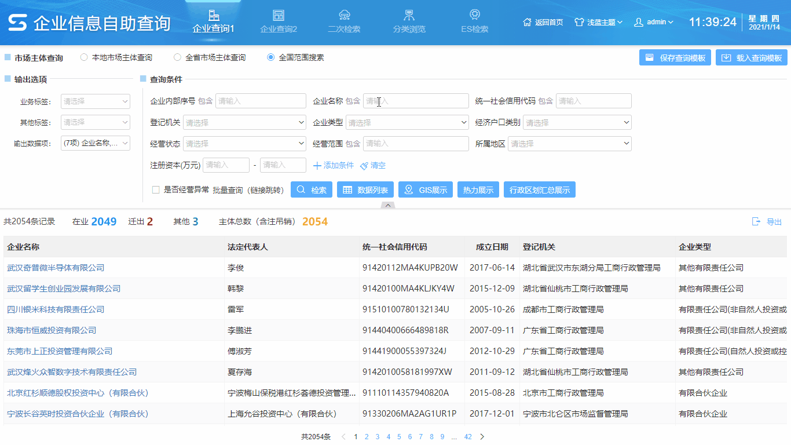Select 全国范围搜索 radio option
This screenshot has height=445, width=791.
(270, 57)
